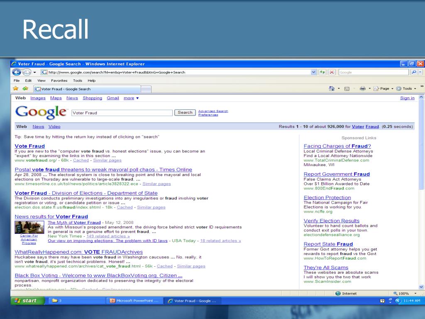Expand the Home icon dropdown arrow

click(x=339, y=89)
